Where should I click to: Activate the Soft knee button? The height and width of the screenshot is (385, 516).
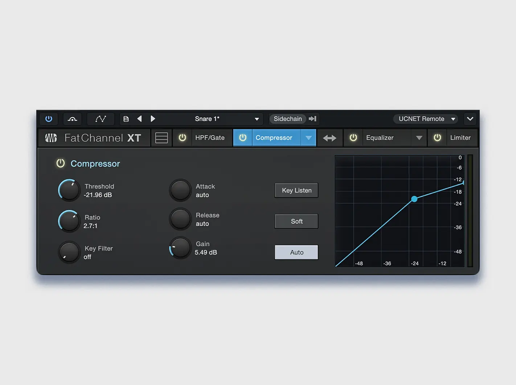pyautogui.click(x=296, y=221)
